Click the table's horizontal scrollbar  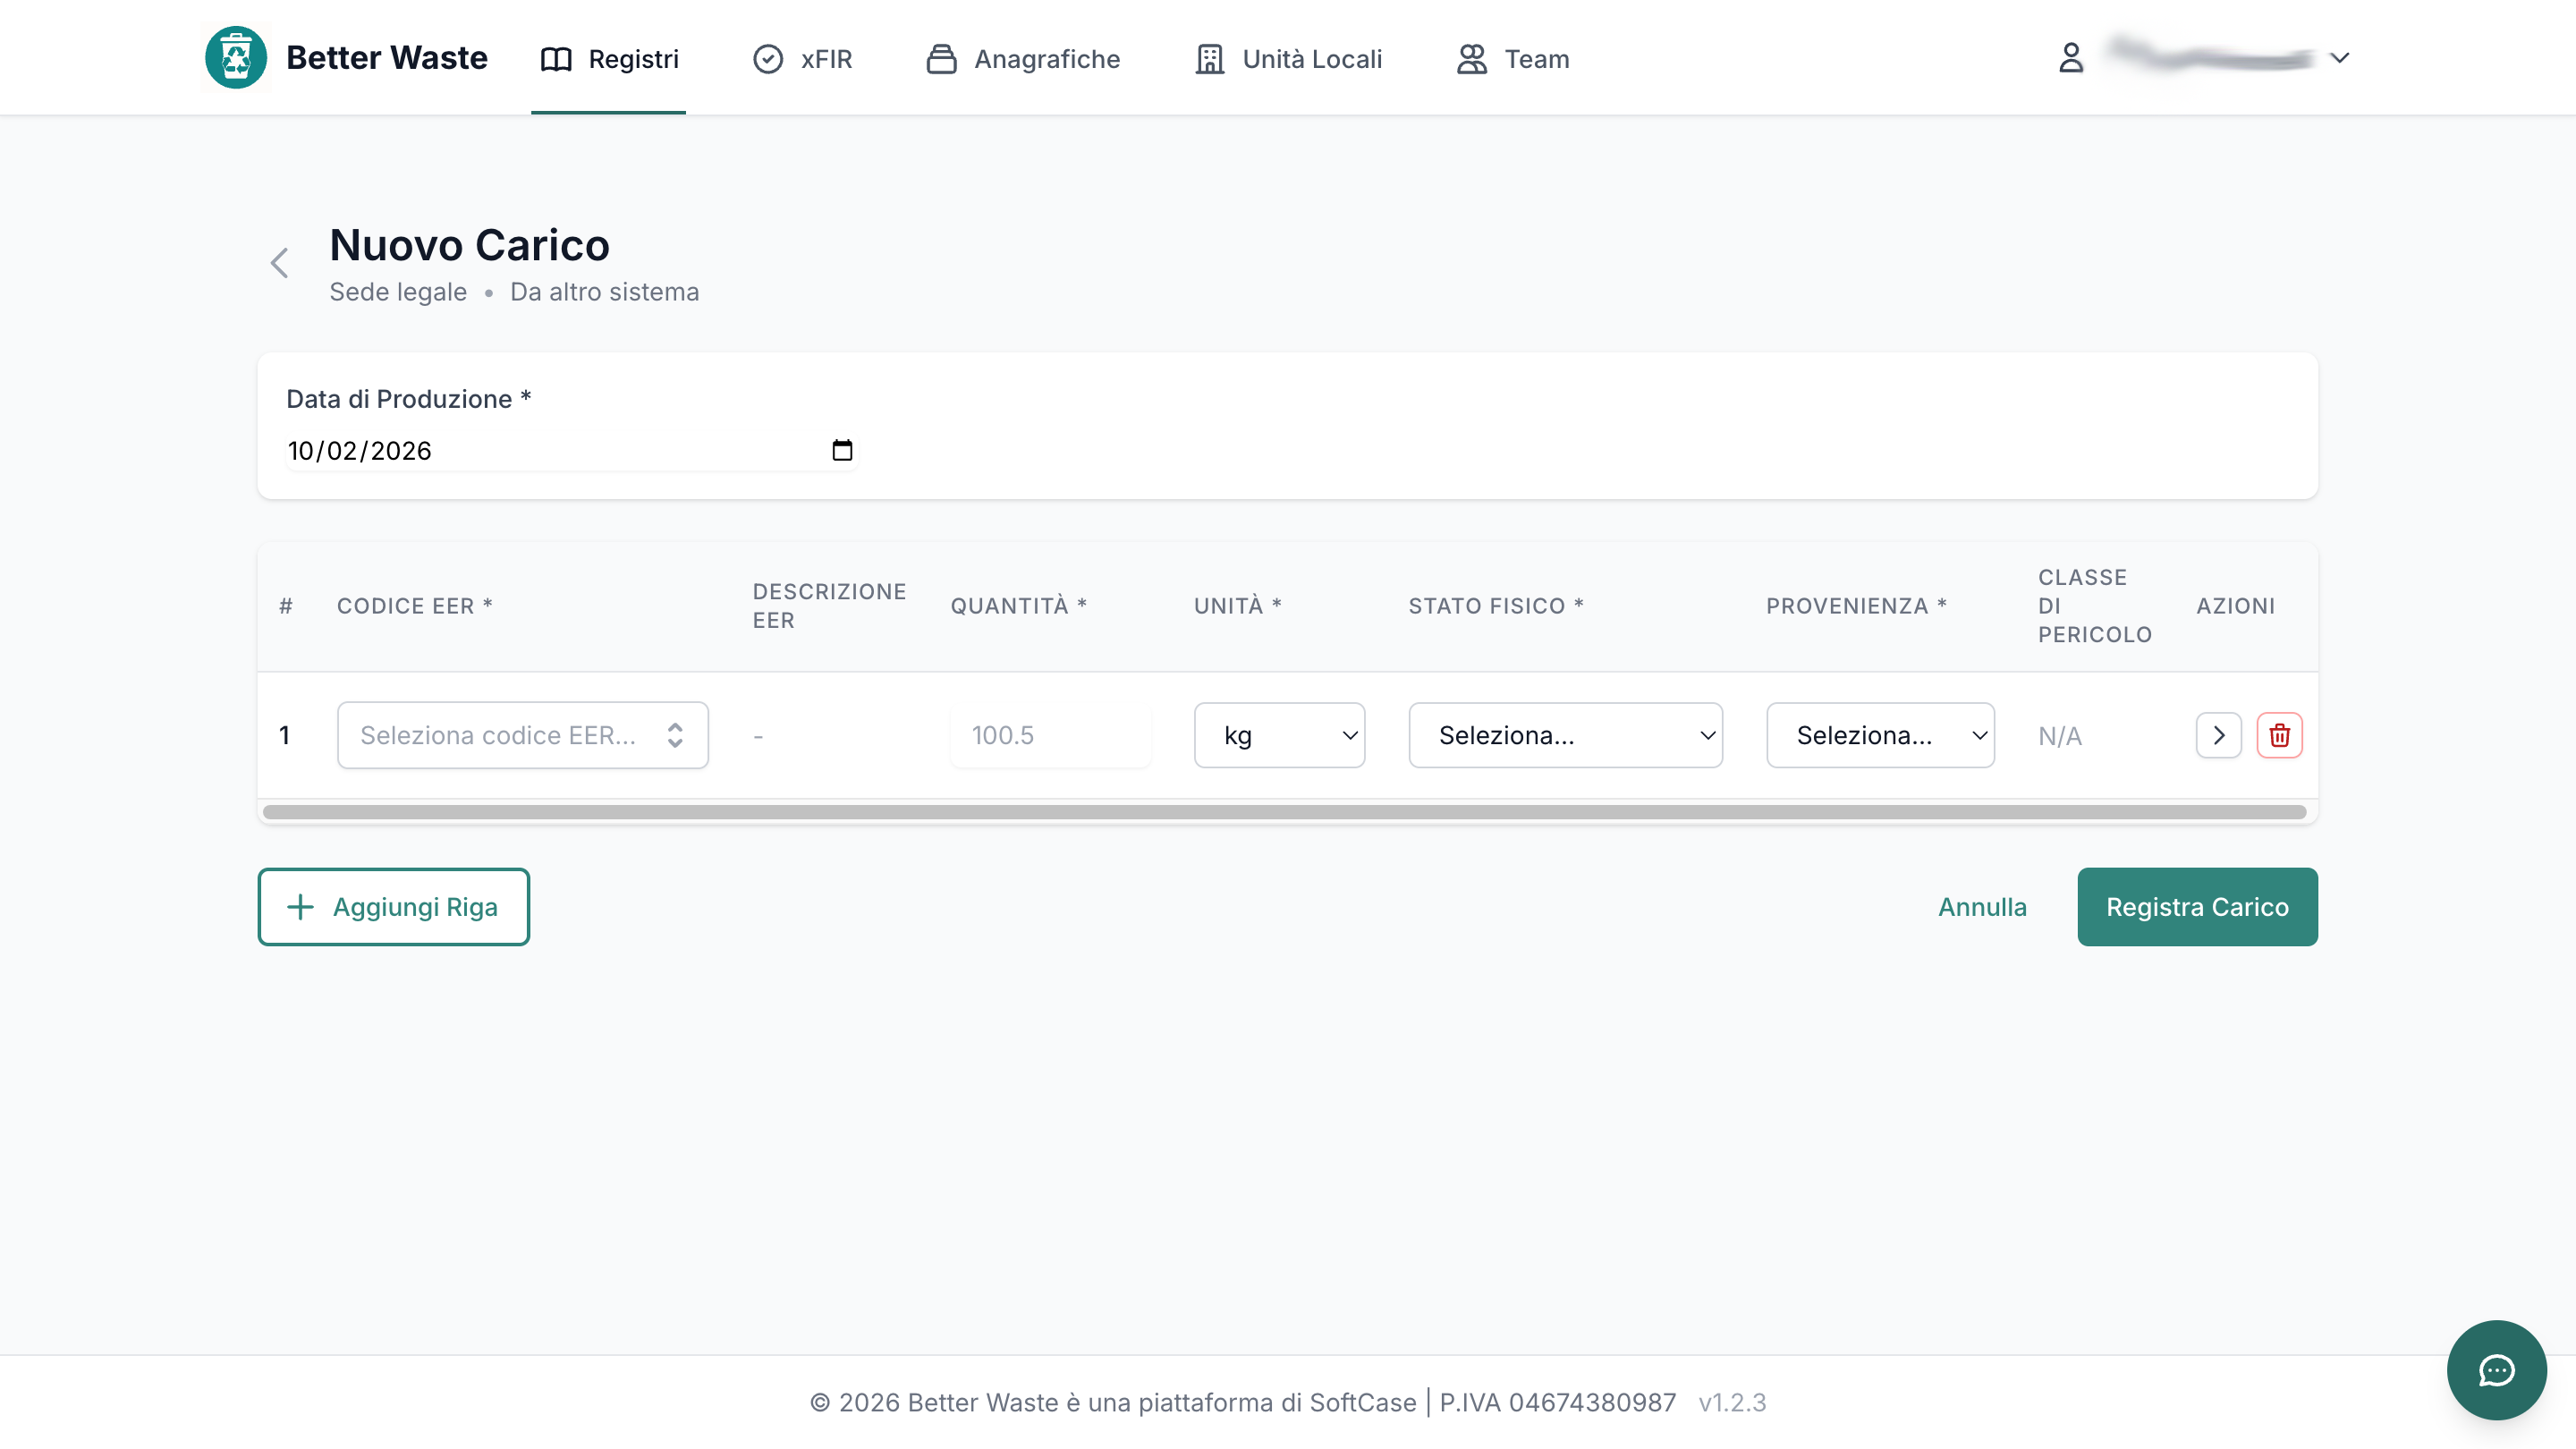(1284, 812)
